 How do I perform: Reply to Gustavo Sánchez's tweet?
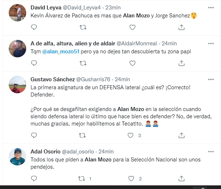[x=34, y=135]
